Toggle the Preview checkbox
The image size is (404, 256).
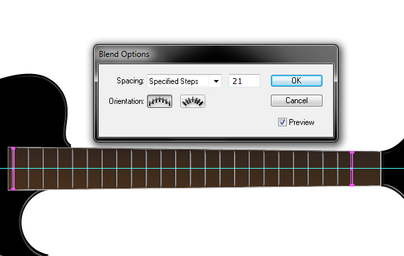282,122
